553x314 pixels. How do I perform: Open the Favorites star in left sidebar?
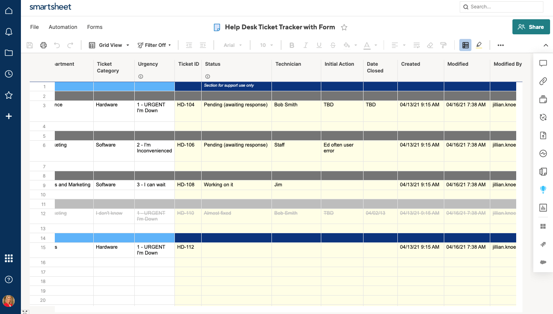(9, 95)
